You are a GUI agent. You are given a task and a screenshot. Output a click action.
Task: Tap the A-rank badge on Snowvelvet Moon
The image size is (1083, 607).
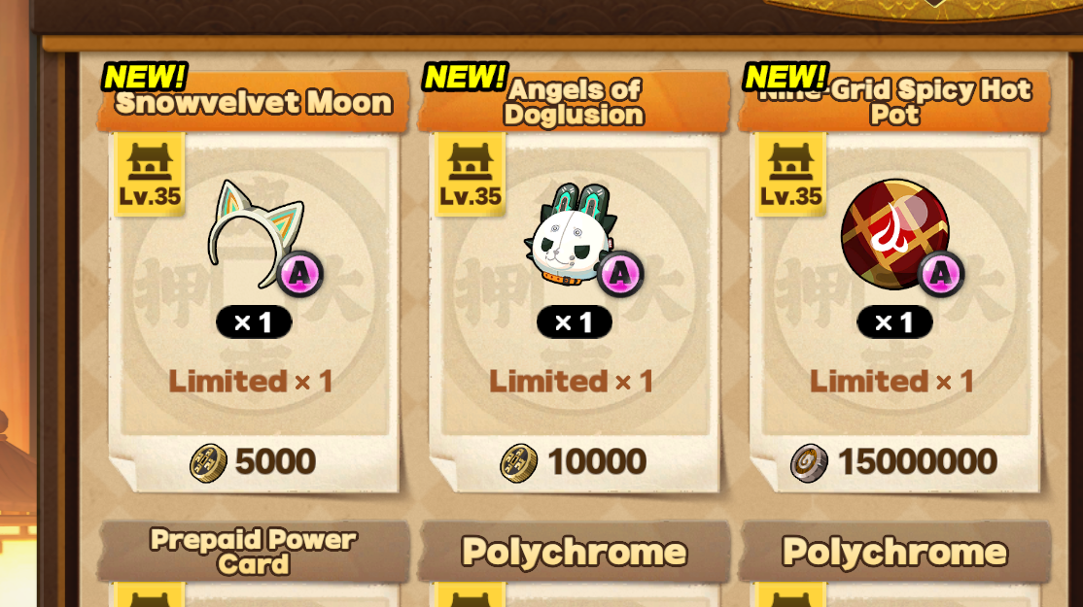[x=299, y=274]
